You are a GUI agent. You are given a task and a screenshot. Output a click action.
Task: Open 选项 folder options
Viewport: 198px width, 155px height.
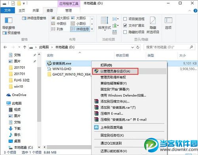168,23
